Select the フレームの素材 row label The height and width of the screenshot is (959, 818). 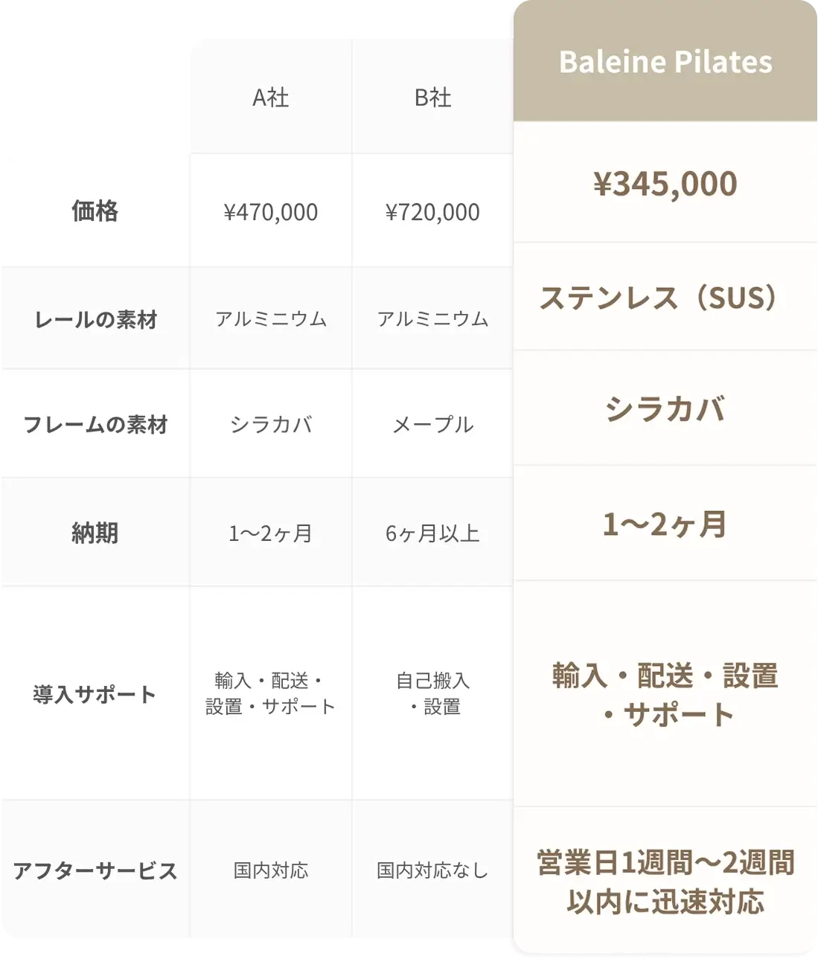coord(95,424)
